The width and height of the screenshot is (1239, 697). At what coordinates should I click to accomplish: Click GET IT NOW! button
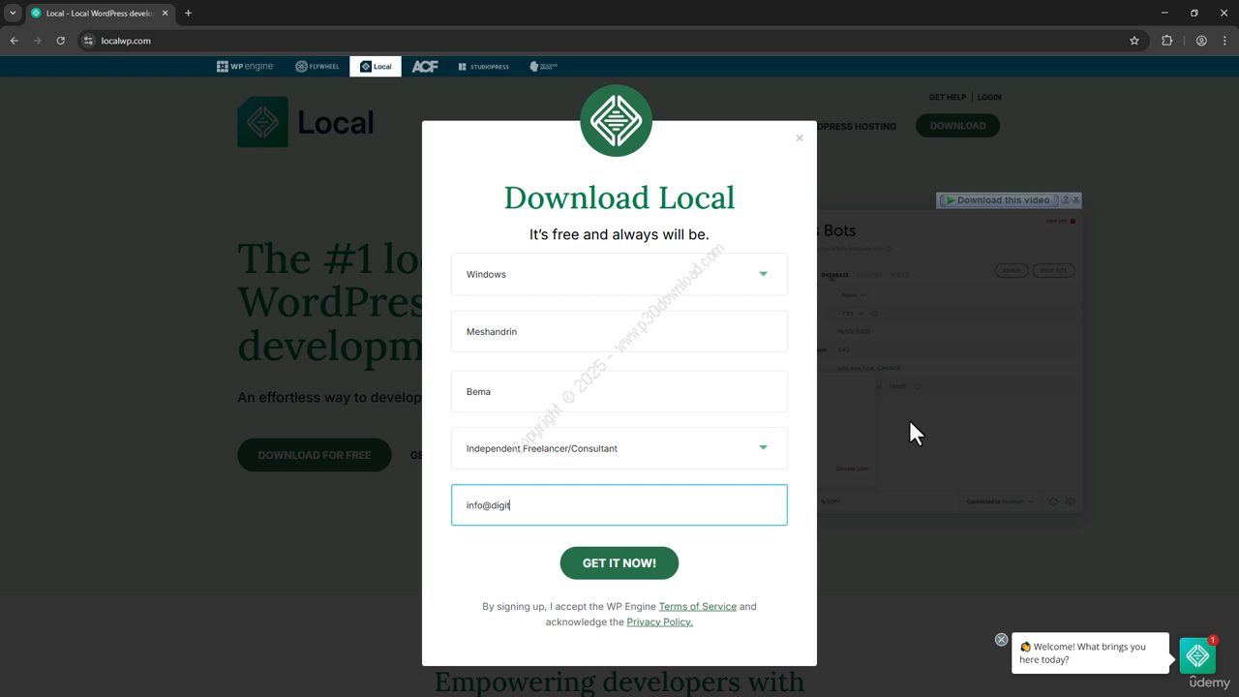pyautogui.click(x=619, y=562)
